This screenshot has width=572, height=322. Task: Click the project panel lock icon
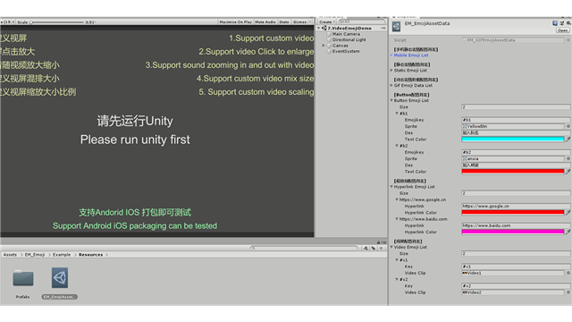coord(378,242)
